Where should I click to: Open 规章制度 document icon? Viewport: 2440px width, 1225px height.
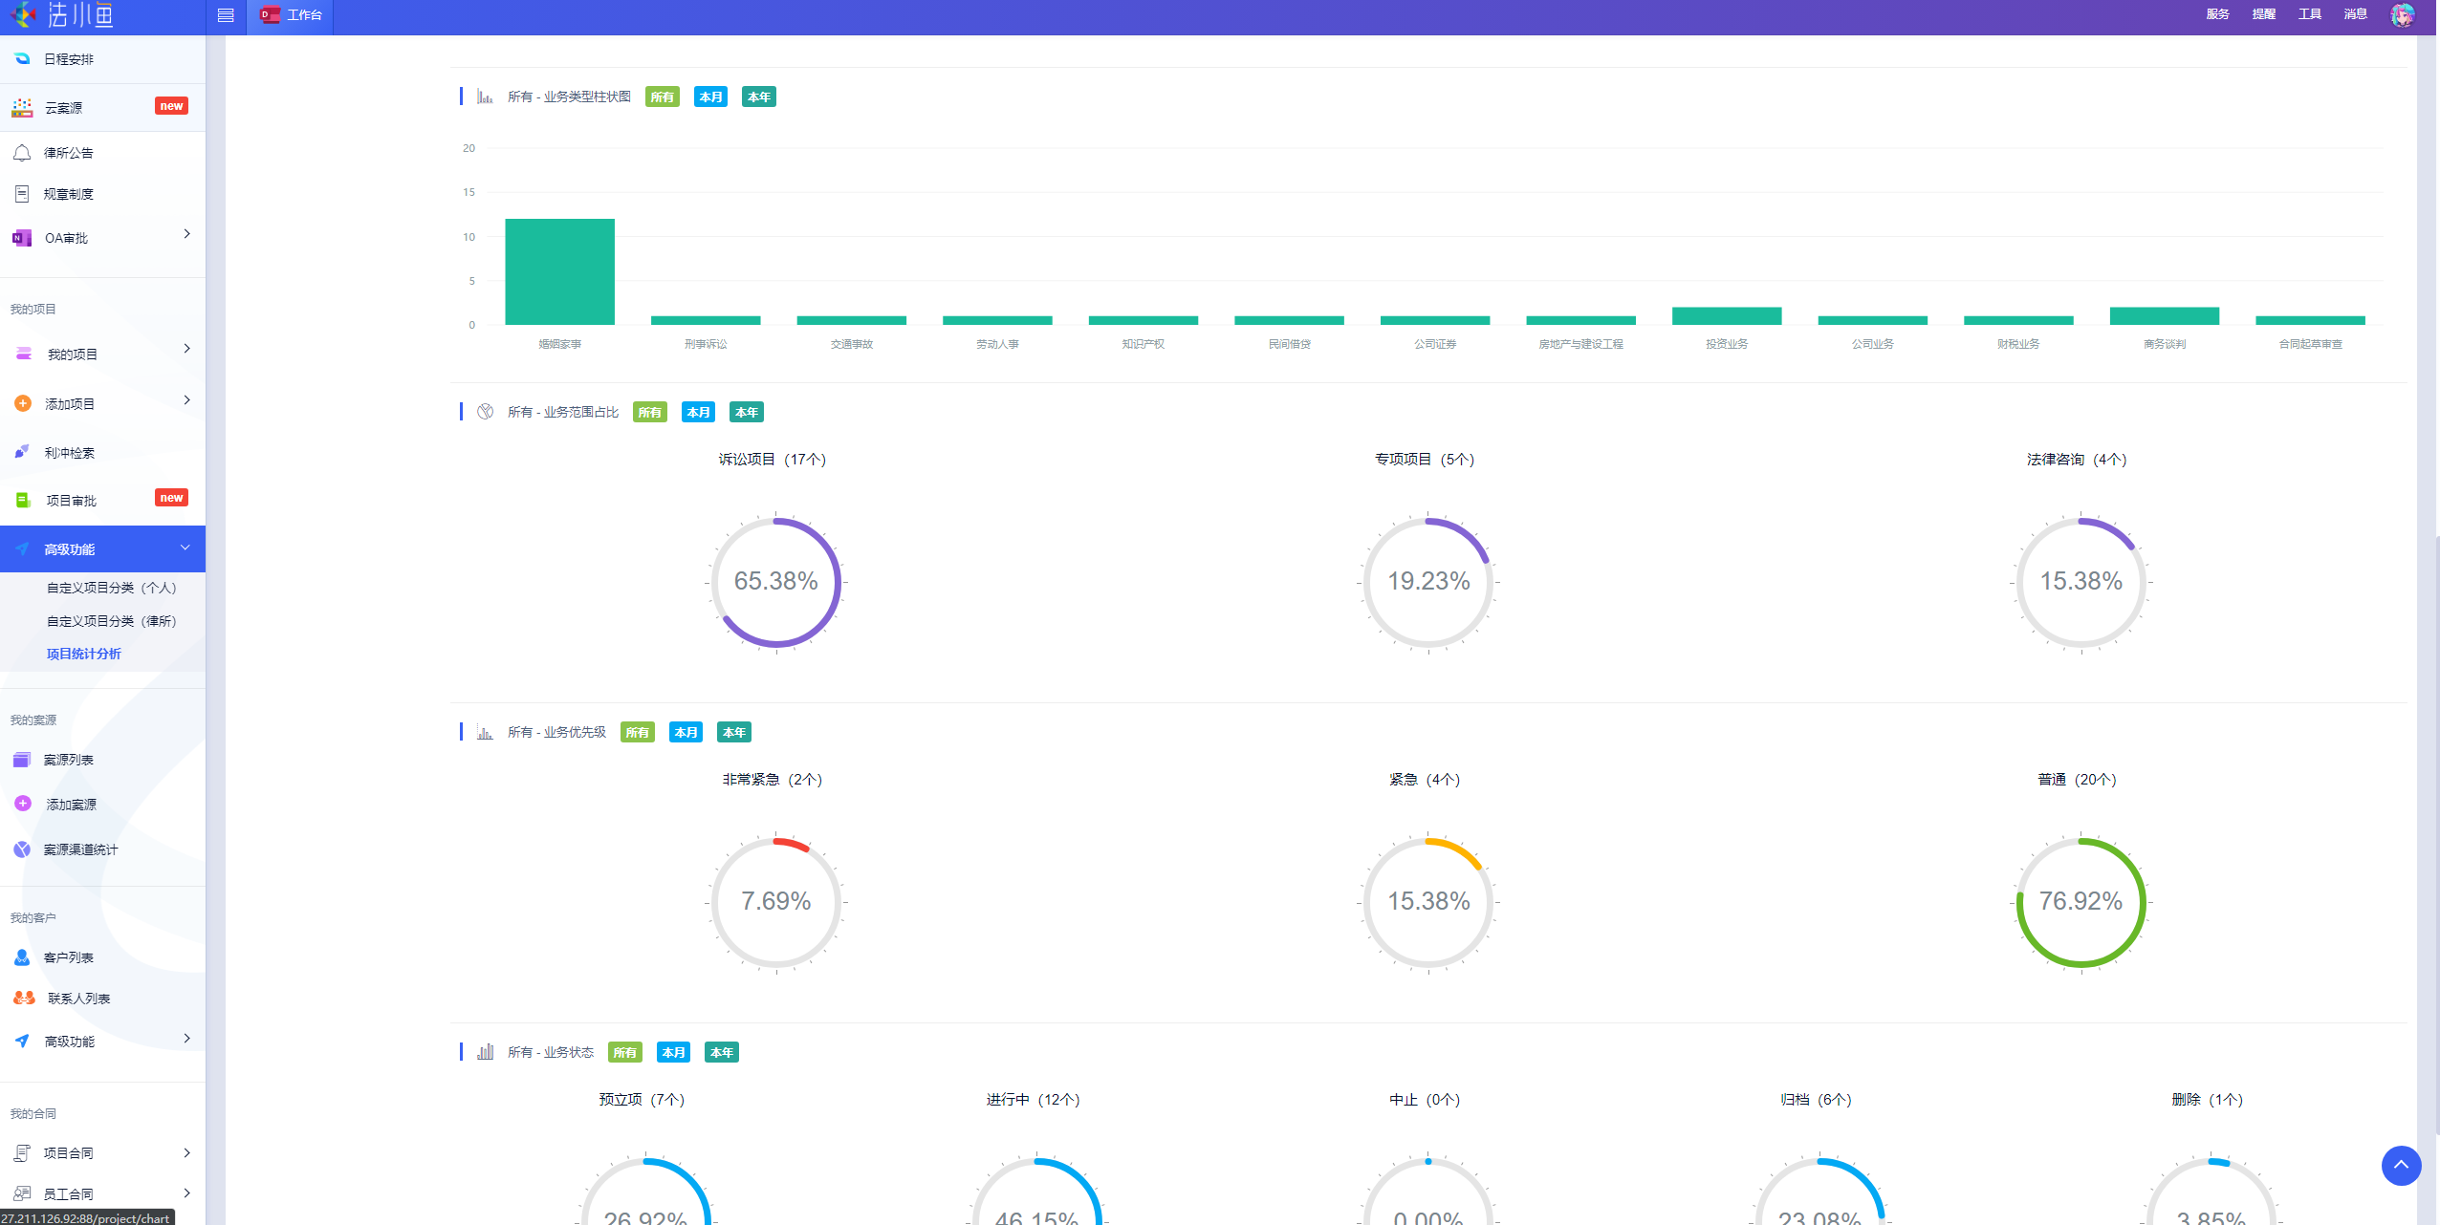point(22,194)
